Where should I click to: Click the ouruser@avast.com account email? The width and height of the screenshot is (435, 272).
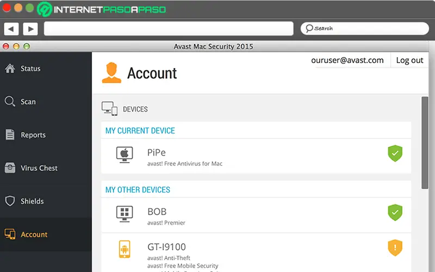point(347,60)
